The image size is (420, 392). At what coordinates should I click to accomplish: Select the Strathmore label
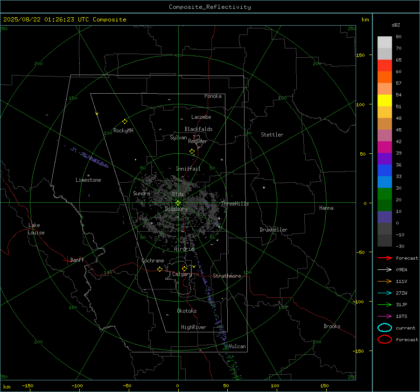click(227, 276)
